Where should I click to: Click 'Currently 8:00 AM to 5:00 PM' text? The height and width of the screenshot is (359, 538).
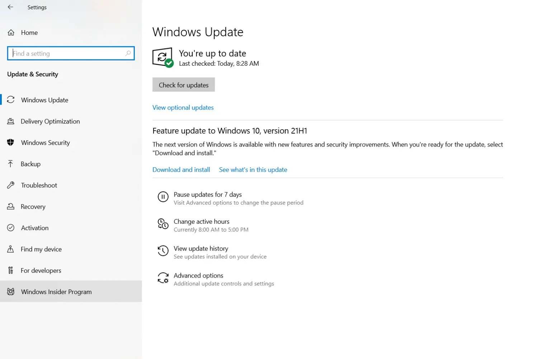coord(211,230)
